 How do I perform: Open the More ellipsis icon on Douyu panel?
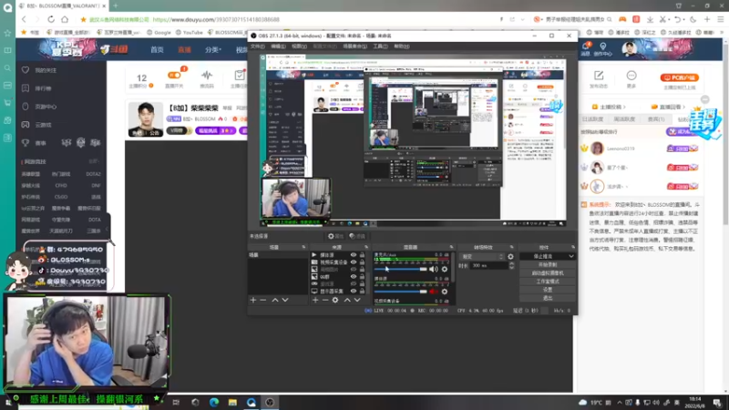coord(631,76)
